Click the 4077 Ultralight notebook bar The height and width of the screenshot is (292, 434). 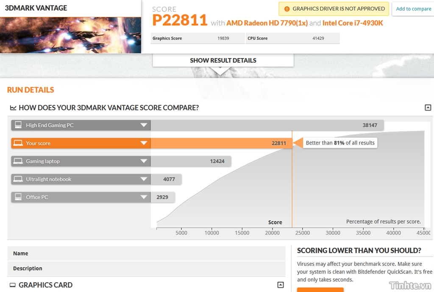tap(166, 179)
